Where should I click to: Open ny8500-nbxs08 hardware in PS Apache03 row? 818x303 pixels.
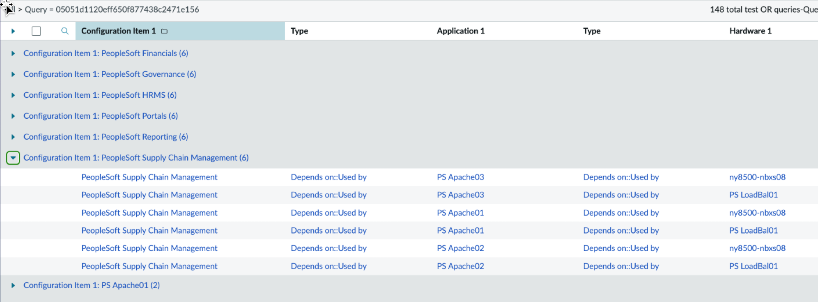tap(757, 177)
